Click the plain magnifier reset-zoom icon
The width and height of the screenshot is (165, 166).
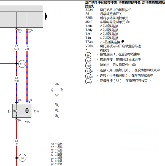coord(57,105)
